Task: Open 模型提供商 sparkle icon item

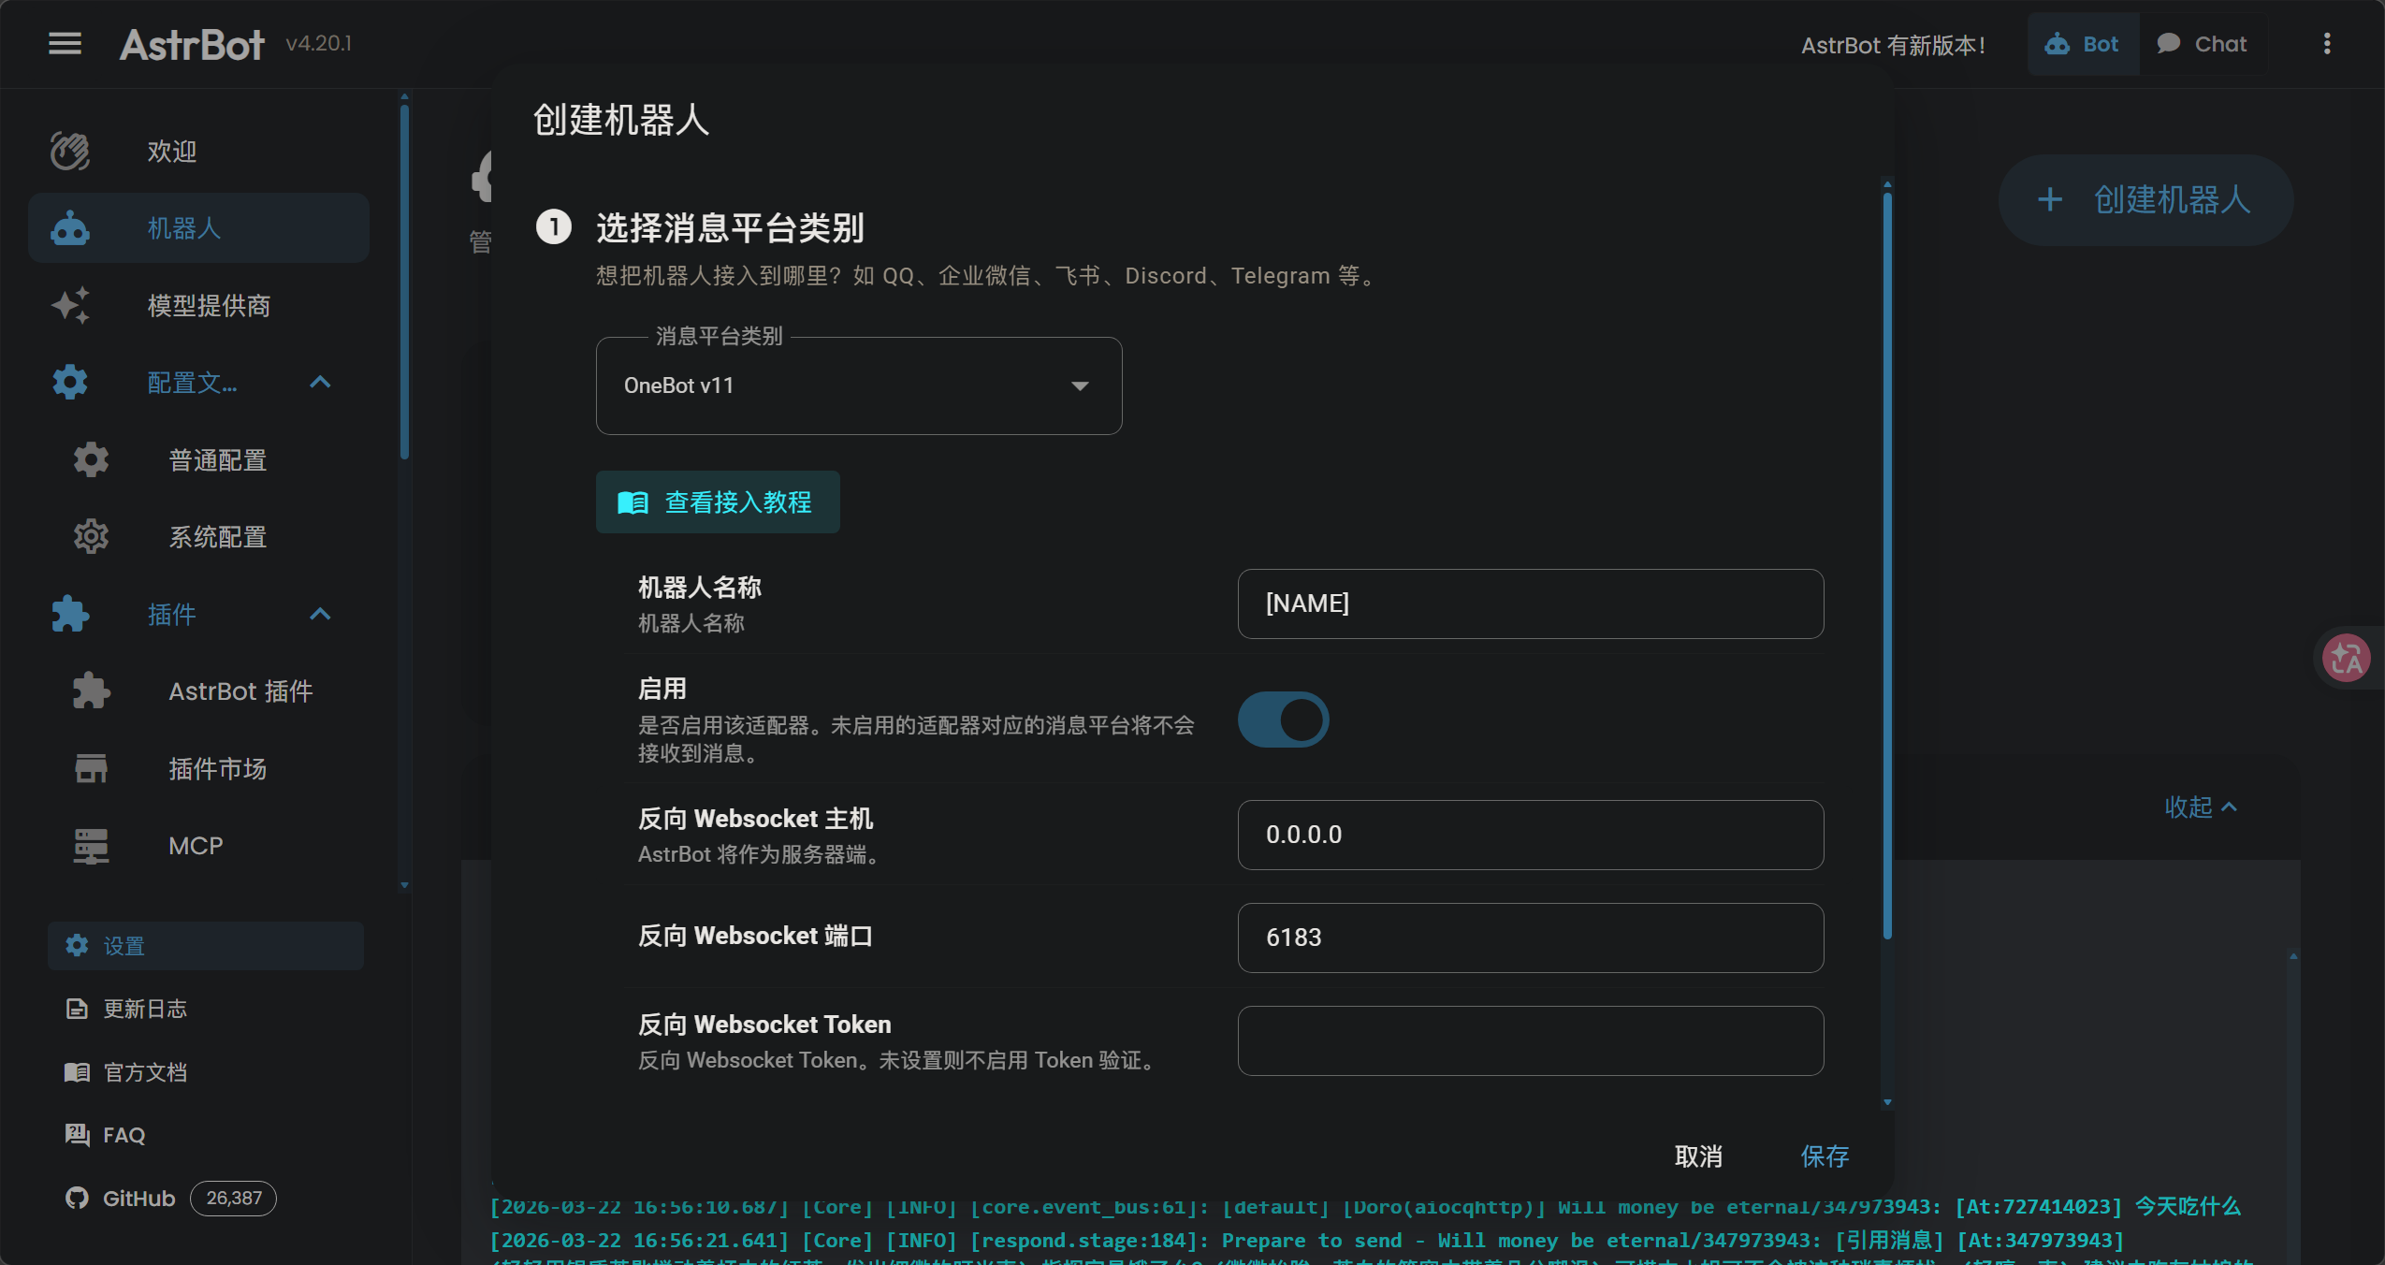Action: [x=70, y=305]
